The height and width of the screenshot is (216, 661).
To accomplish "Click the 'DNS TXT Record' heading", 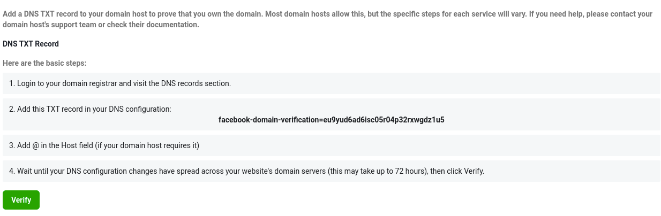I will pos(31,44).
